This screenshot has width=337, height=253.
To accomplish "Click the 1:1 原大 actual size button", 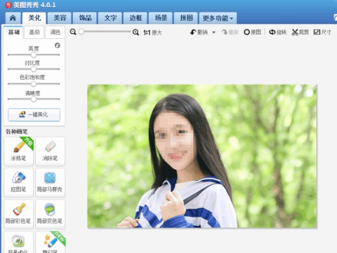I will [153, 33].
